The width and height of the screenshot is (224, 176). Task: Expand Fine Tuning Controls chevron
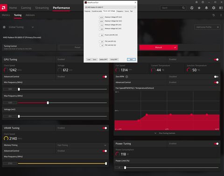155,133
